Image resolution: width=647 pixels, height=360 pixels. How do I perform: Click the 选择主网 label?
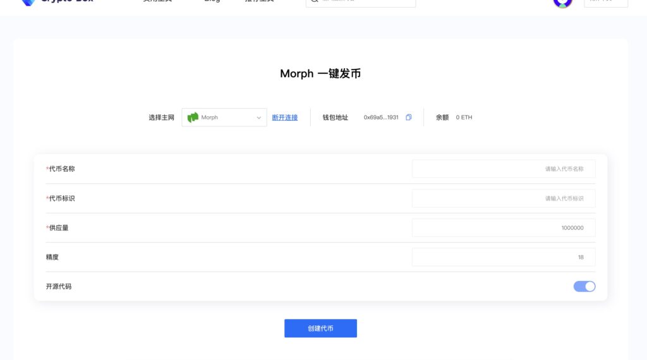point(161,117)
